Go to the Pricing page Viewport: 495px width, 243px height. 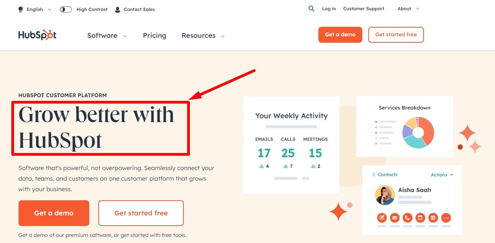pos(154,36)
